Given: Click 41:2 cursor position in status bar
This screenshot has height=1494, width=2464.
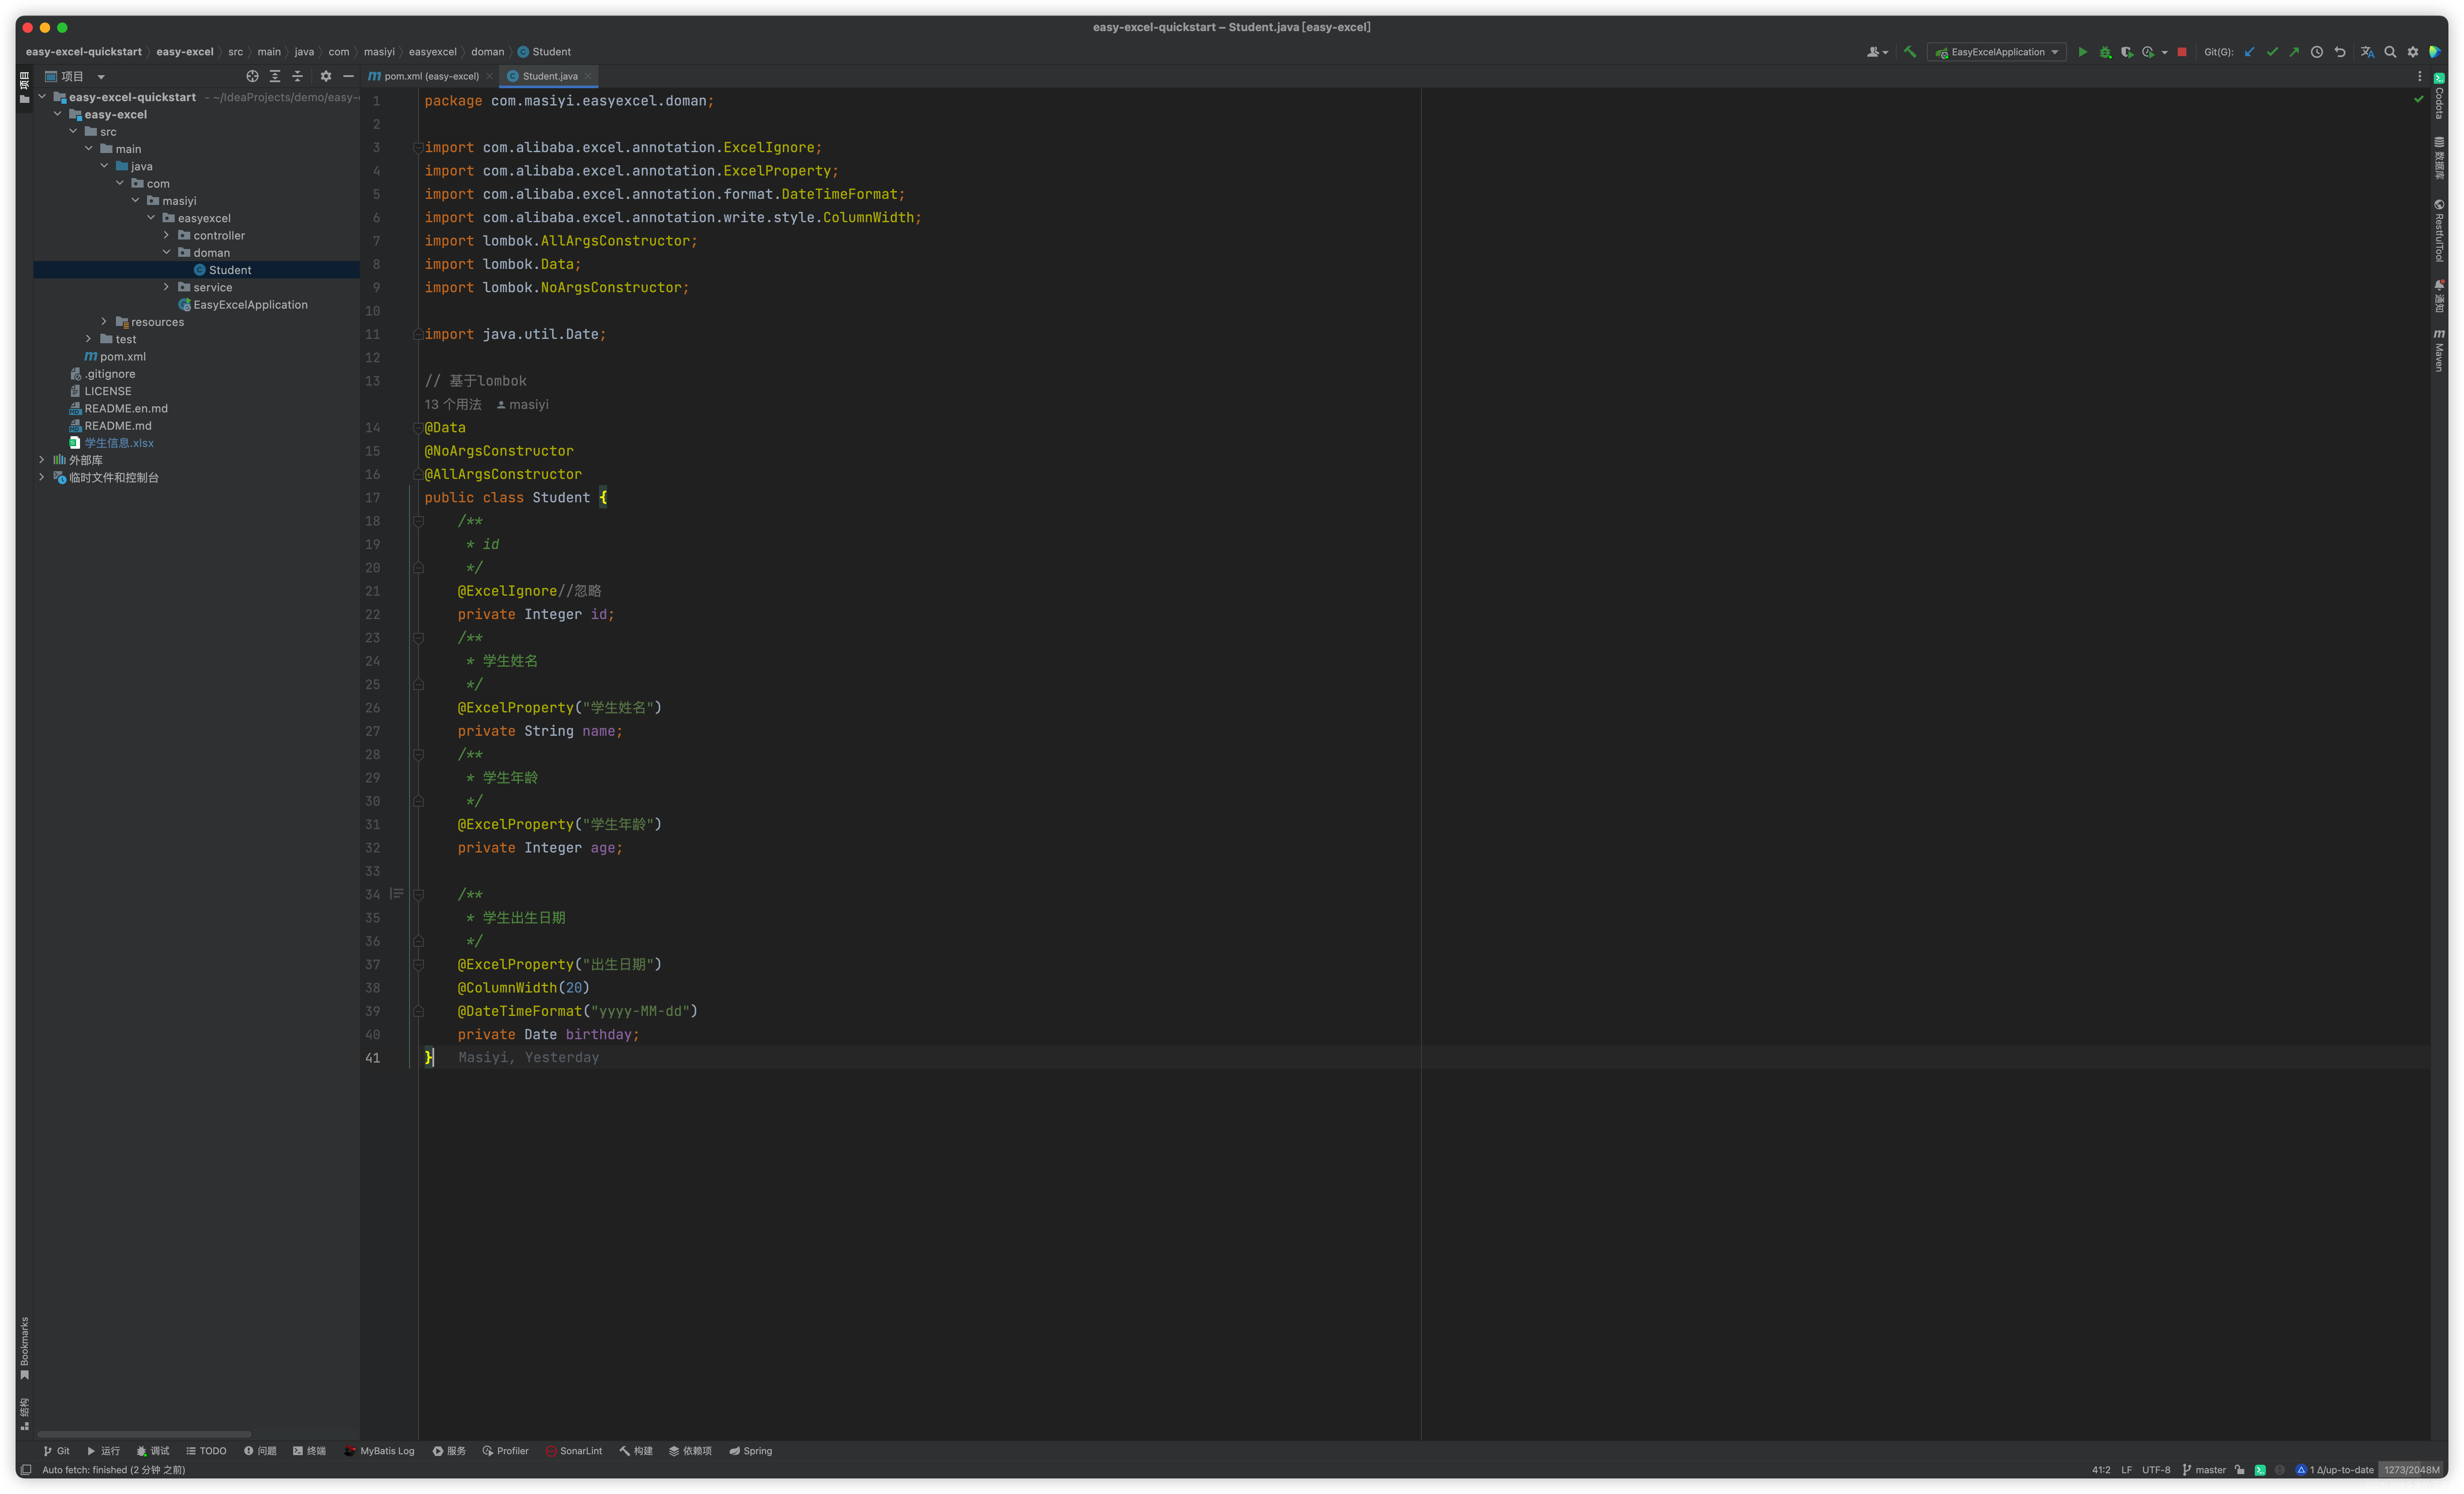Looking at the screenshot, I should [x=2101, y=1470].
